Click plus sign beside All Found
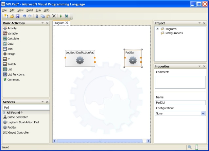The image size is (209, 151). (x=22, y=112)
